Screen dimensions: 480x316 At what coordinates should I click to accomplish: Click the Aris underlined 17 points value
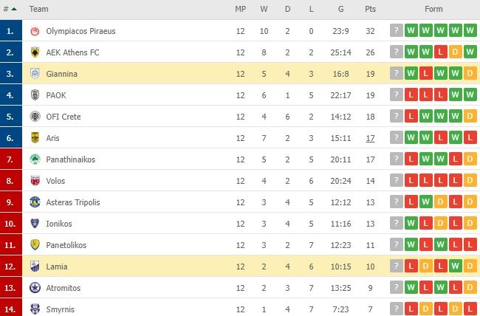(370, 138)
